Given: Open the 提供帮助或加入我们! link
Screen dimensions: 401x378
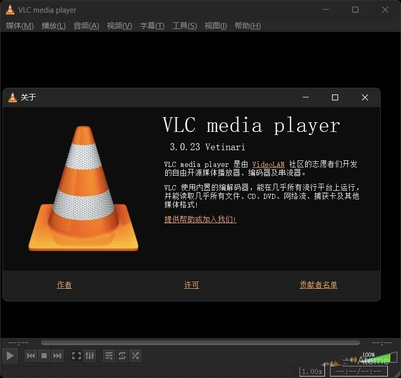Looking at the screenshot, I should [x=200, y=219].
